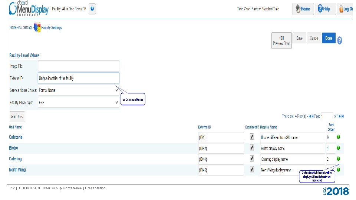Open the Cafeteria unit link
This screenshot has width=356, height=200.
point(16,137)
